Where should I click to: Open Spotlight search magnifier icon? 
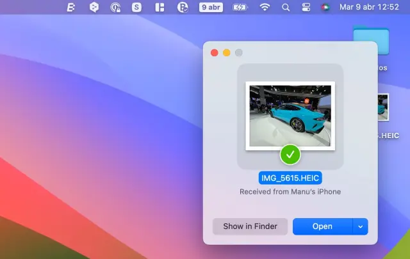point(286,7)
